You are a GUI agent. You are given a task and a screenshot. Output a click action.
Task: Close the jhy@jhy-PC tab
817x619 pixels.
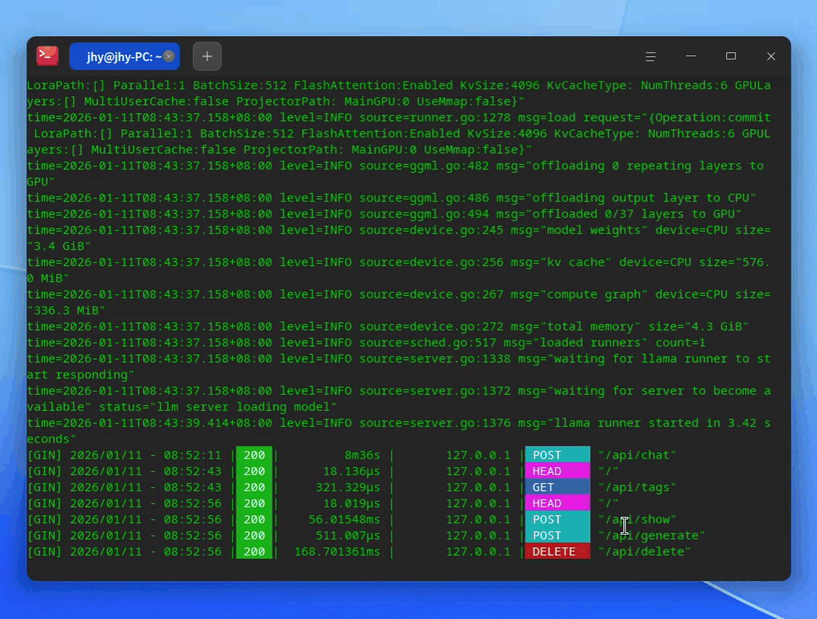[169, 56]
